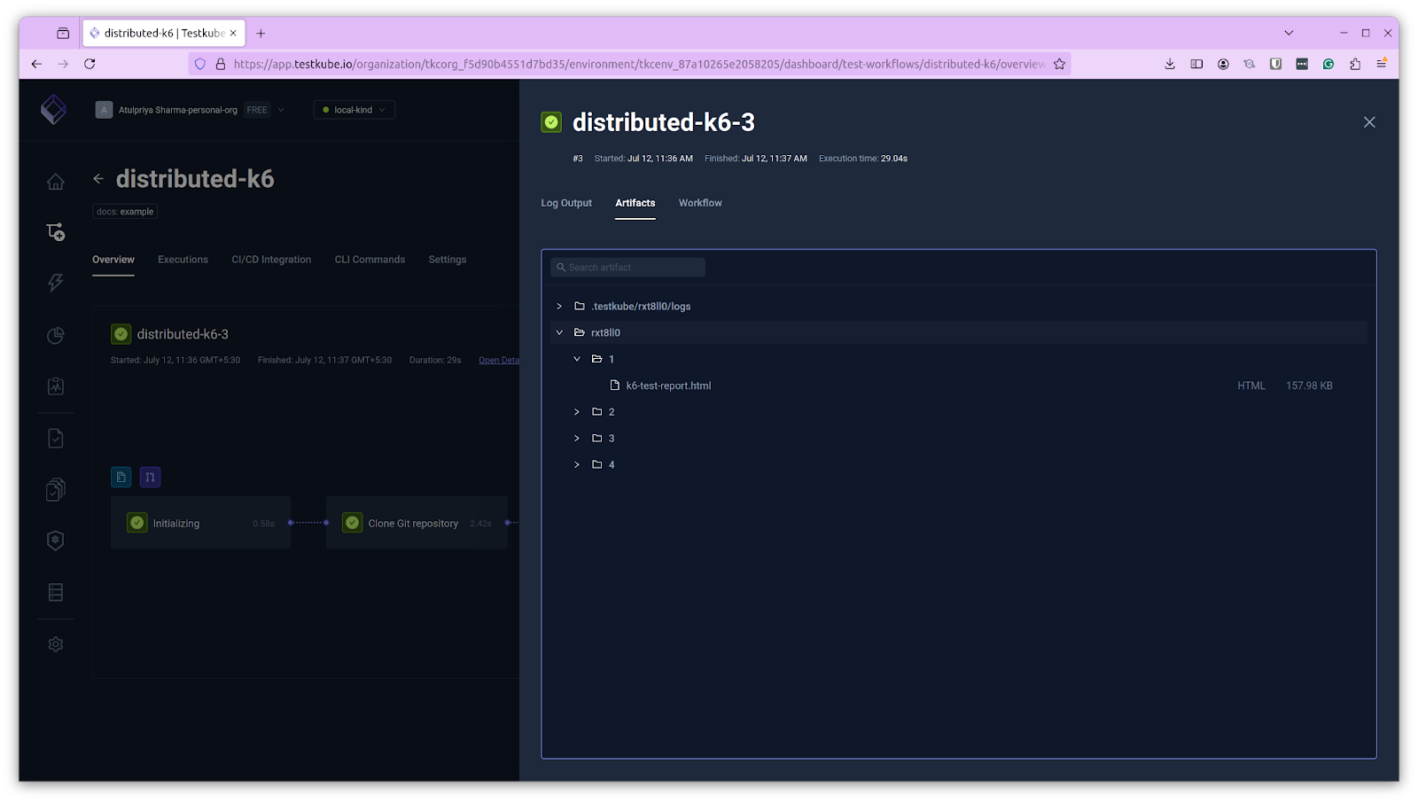
Task: Click the sidebar toggle icon in browser toolbar
Action: point(1196,64)
